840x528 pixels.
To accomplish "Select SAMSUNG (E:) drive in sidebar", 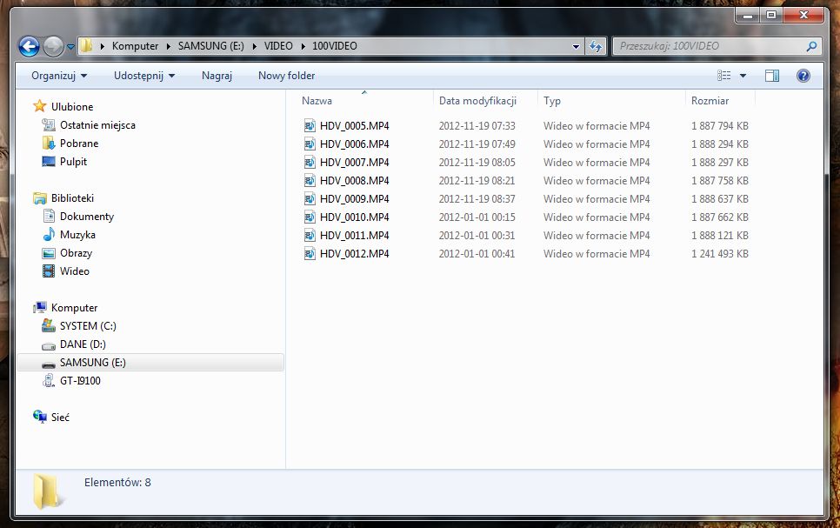I will (150, 363).
